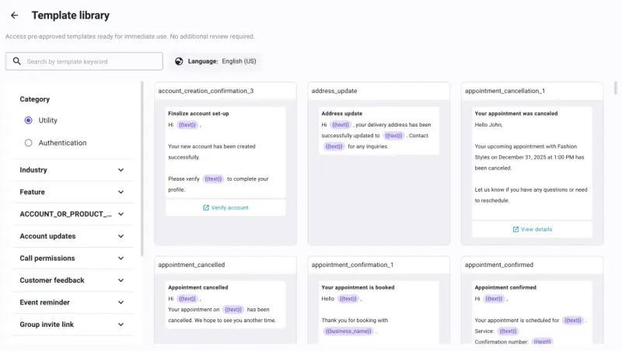Expand the Group invite link filter
Screen dimensions: 622x351
(72, 325)
